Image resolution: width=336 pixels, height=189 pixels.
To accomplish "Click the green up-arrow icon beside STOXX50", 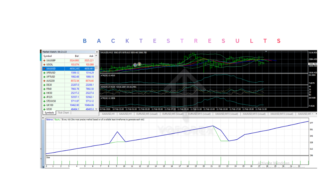I will [44, 101].
